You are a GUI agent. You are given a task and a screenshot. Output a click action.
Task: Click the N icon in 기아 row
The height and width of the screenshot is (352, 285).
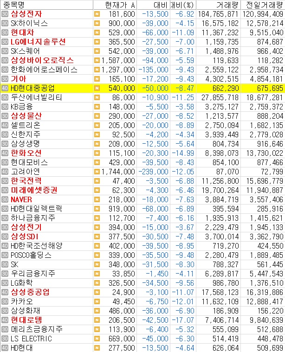pos(97,79)
